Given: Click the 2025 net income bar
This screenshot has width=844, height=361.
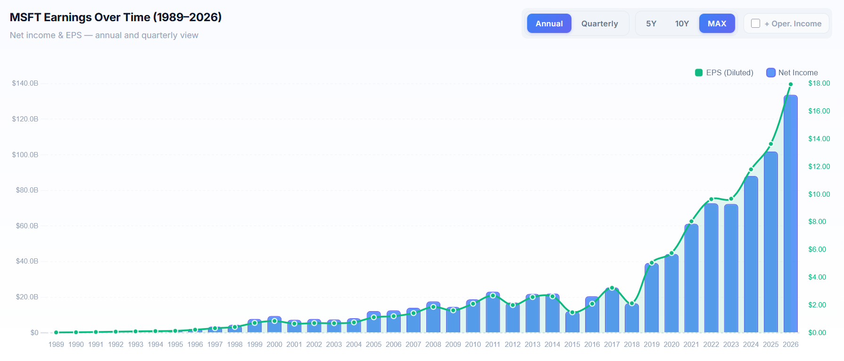Looking at the screenshot, I should pos(771,242).
